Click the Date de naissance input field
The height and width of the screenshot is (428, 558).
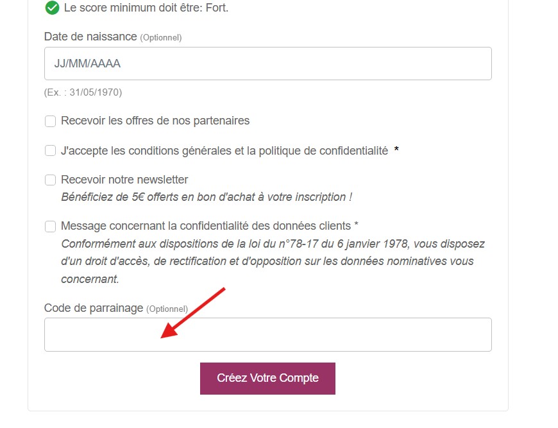click(267, 63)
